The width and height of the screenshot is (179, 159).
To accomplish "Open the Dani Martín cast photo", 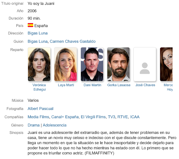I will (x=92, y=64).
